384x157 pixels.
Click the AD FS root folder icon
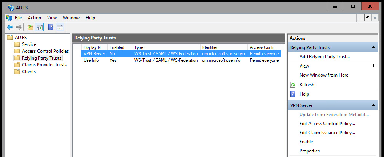(x=10, y=38)
